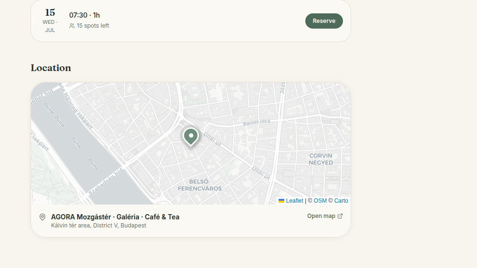Image resolution: width=477 pixels, height=268 pixels.
Task: Open the Carto attribution link
Action: tap(341, 201)
